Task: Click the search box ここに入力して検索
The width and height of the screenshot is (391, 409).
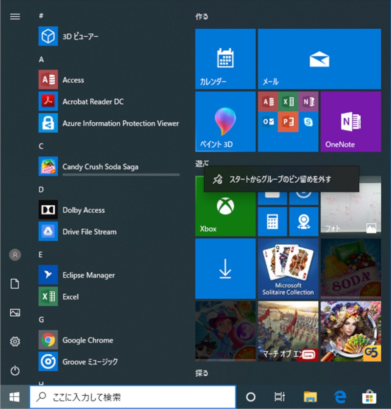Action: coord(132,397)
